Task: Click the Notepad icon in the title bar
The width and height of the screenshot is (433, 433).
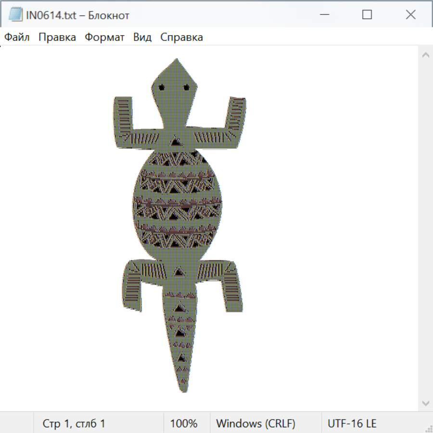Action: pyautogui.click(x=15, y=15)
